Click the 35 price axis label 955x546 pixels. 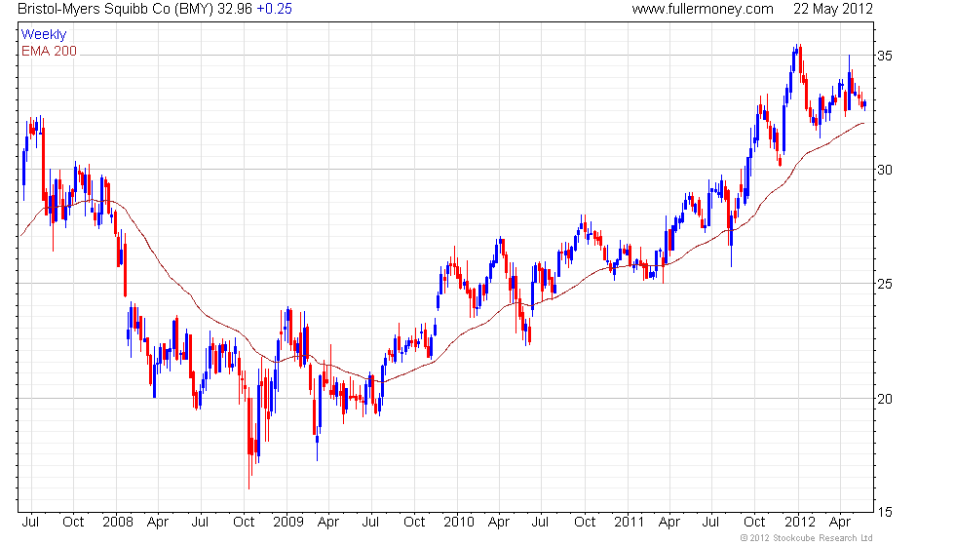click(885, 57)
